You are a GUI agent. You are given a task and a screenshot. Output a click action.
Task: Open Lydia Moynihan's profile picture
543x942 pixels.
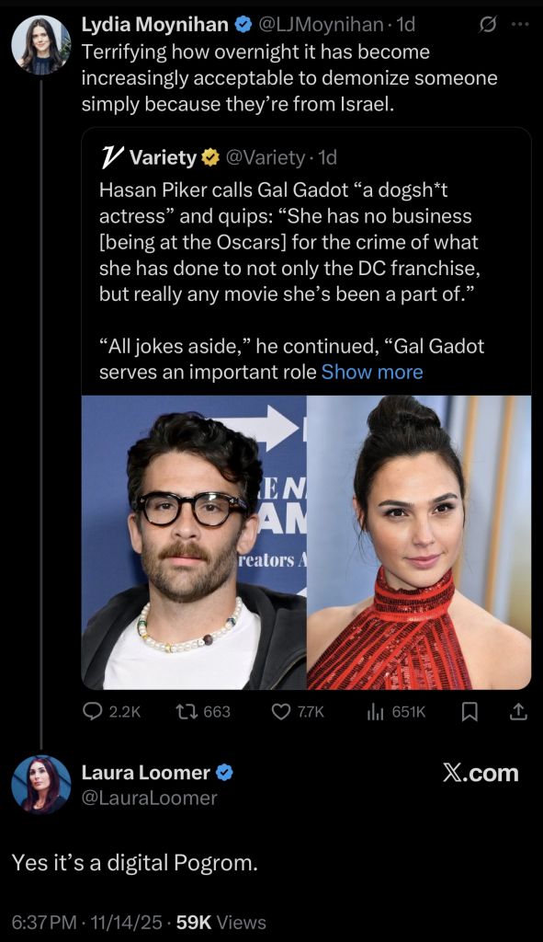(x=40, y=45)
